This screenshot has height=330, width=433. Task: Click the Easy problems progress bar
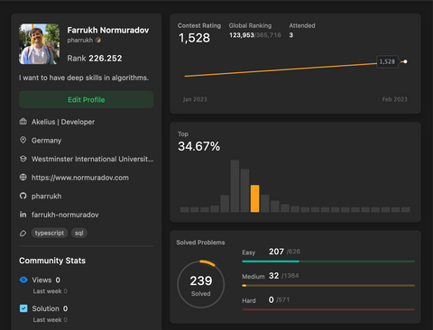328,261
